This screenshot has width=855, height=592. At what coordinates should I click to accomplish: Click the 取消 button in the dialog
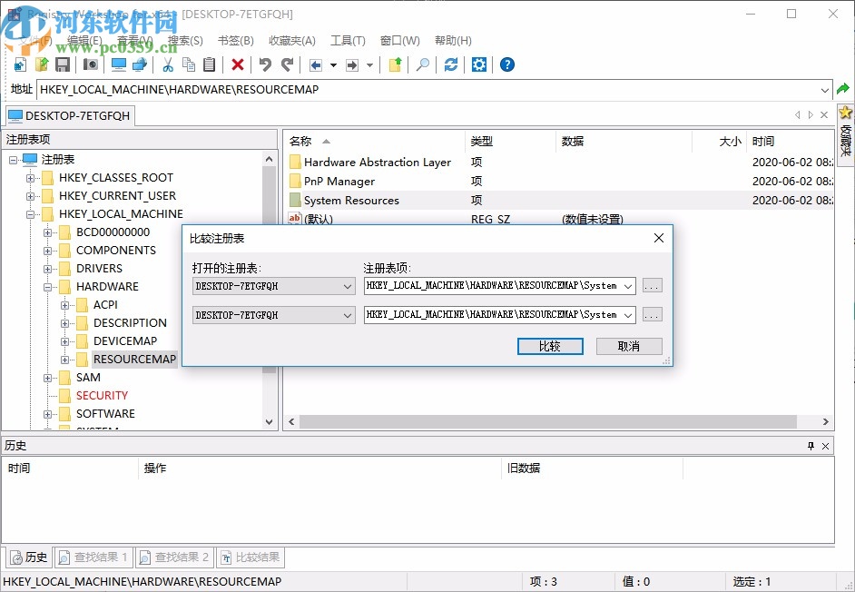(x=629, y=346)
